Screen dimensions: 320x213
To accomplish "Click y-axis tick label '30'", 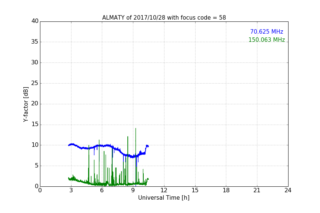I will (35, 62).
